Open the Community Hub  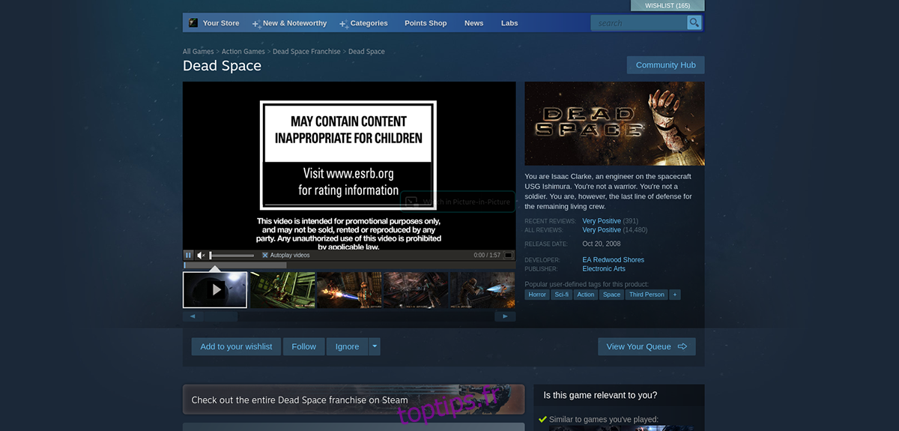tap(665, 65)
